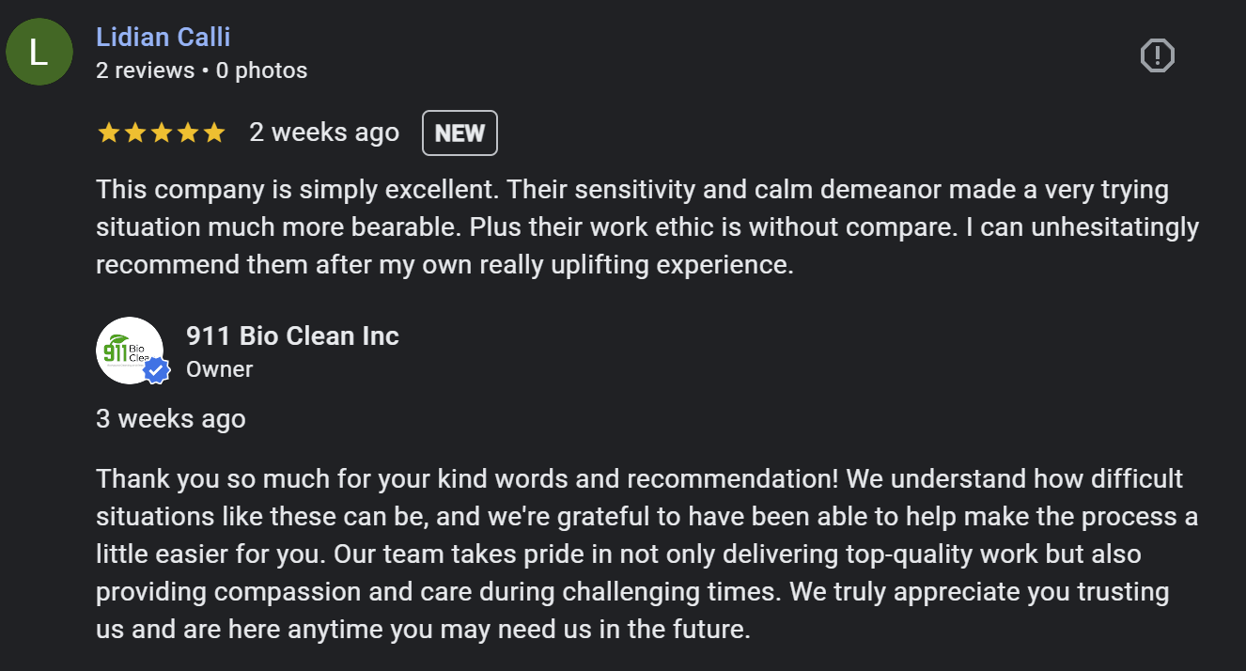The height and width of the screenshot is (671, 1246).
Task: Click the 3 weeks ago reply timestamp
Action: point(171,418)
